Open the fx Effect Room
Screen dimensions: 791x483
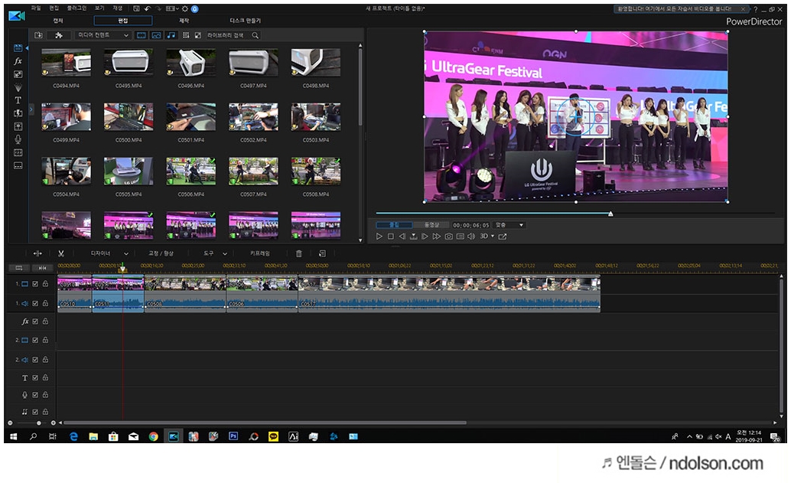pyautogui.click(x=18, y=61)
